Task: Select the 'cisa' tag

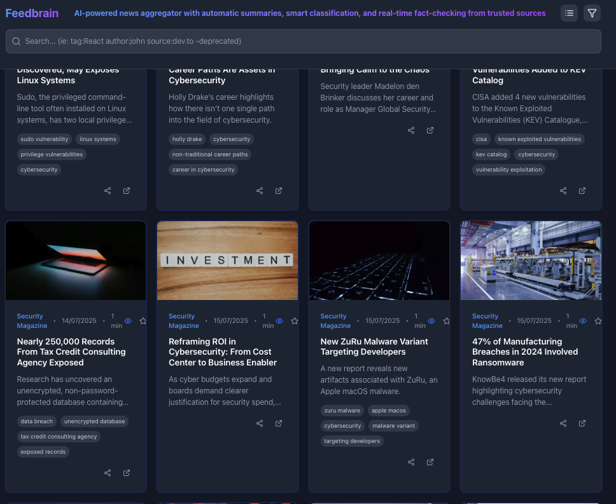Action: coord(481,139)
